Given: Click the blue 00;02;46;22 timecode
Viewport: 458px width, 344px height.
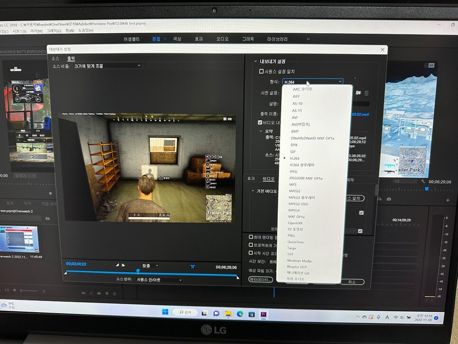Looking at the screenshot, I should 76,264.
